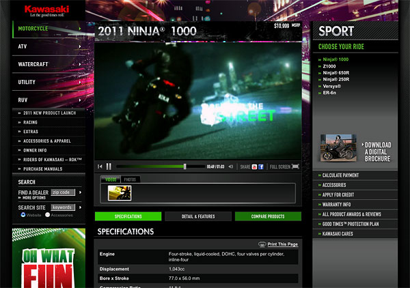Click More Options under Find a Dealer
The height and width of the screenshot is (288, 410).
click(x=33, y=198)
